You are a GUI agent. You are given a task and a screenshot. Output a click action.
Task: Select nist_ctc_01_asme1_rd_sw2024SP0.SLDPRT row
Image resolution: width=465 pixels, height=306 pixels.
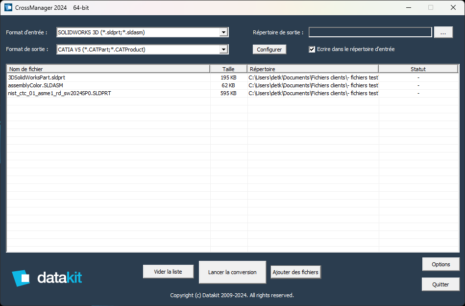[59, 93]
